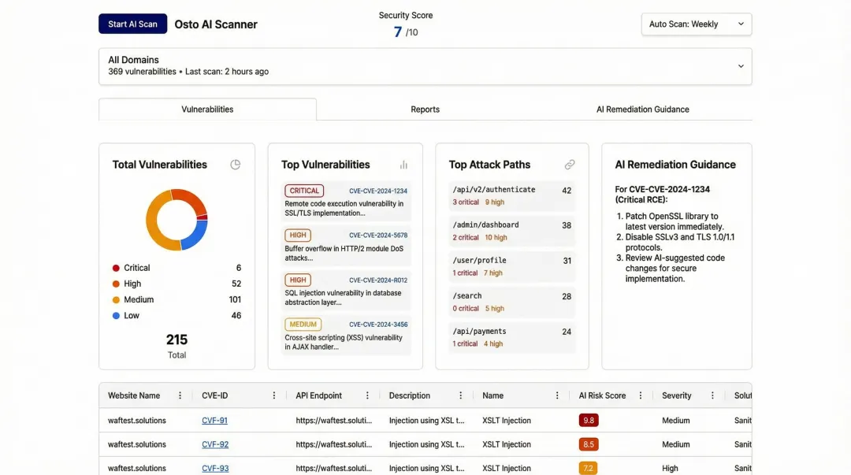This screenshot has height=475, width=851.
Task: Select the /admin/dashboard attack path entry
Action: tap(511, 229)
